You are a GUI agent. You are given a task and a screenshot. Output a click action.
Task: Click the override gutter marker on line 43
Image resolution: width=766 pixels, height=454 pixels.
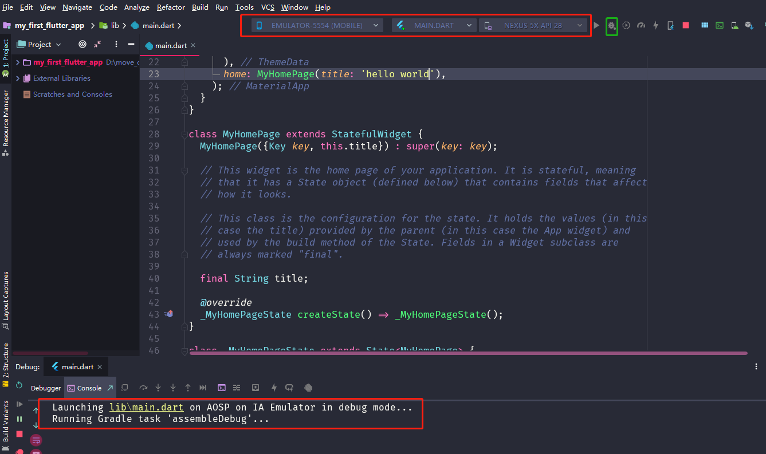tap(168, 314)
